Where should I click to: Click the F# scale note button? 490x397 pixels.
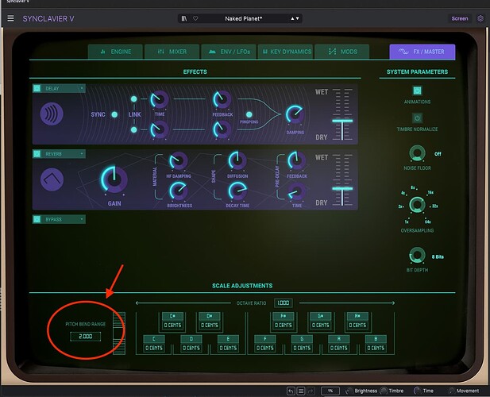pos(284,316)
